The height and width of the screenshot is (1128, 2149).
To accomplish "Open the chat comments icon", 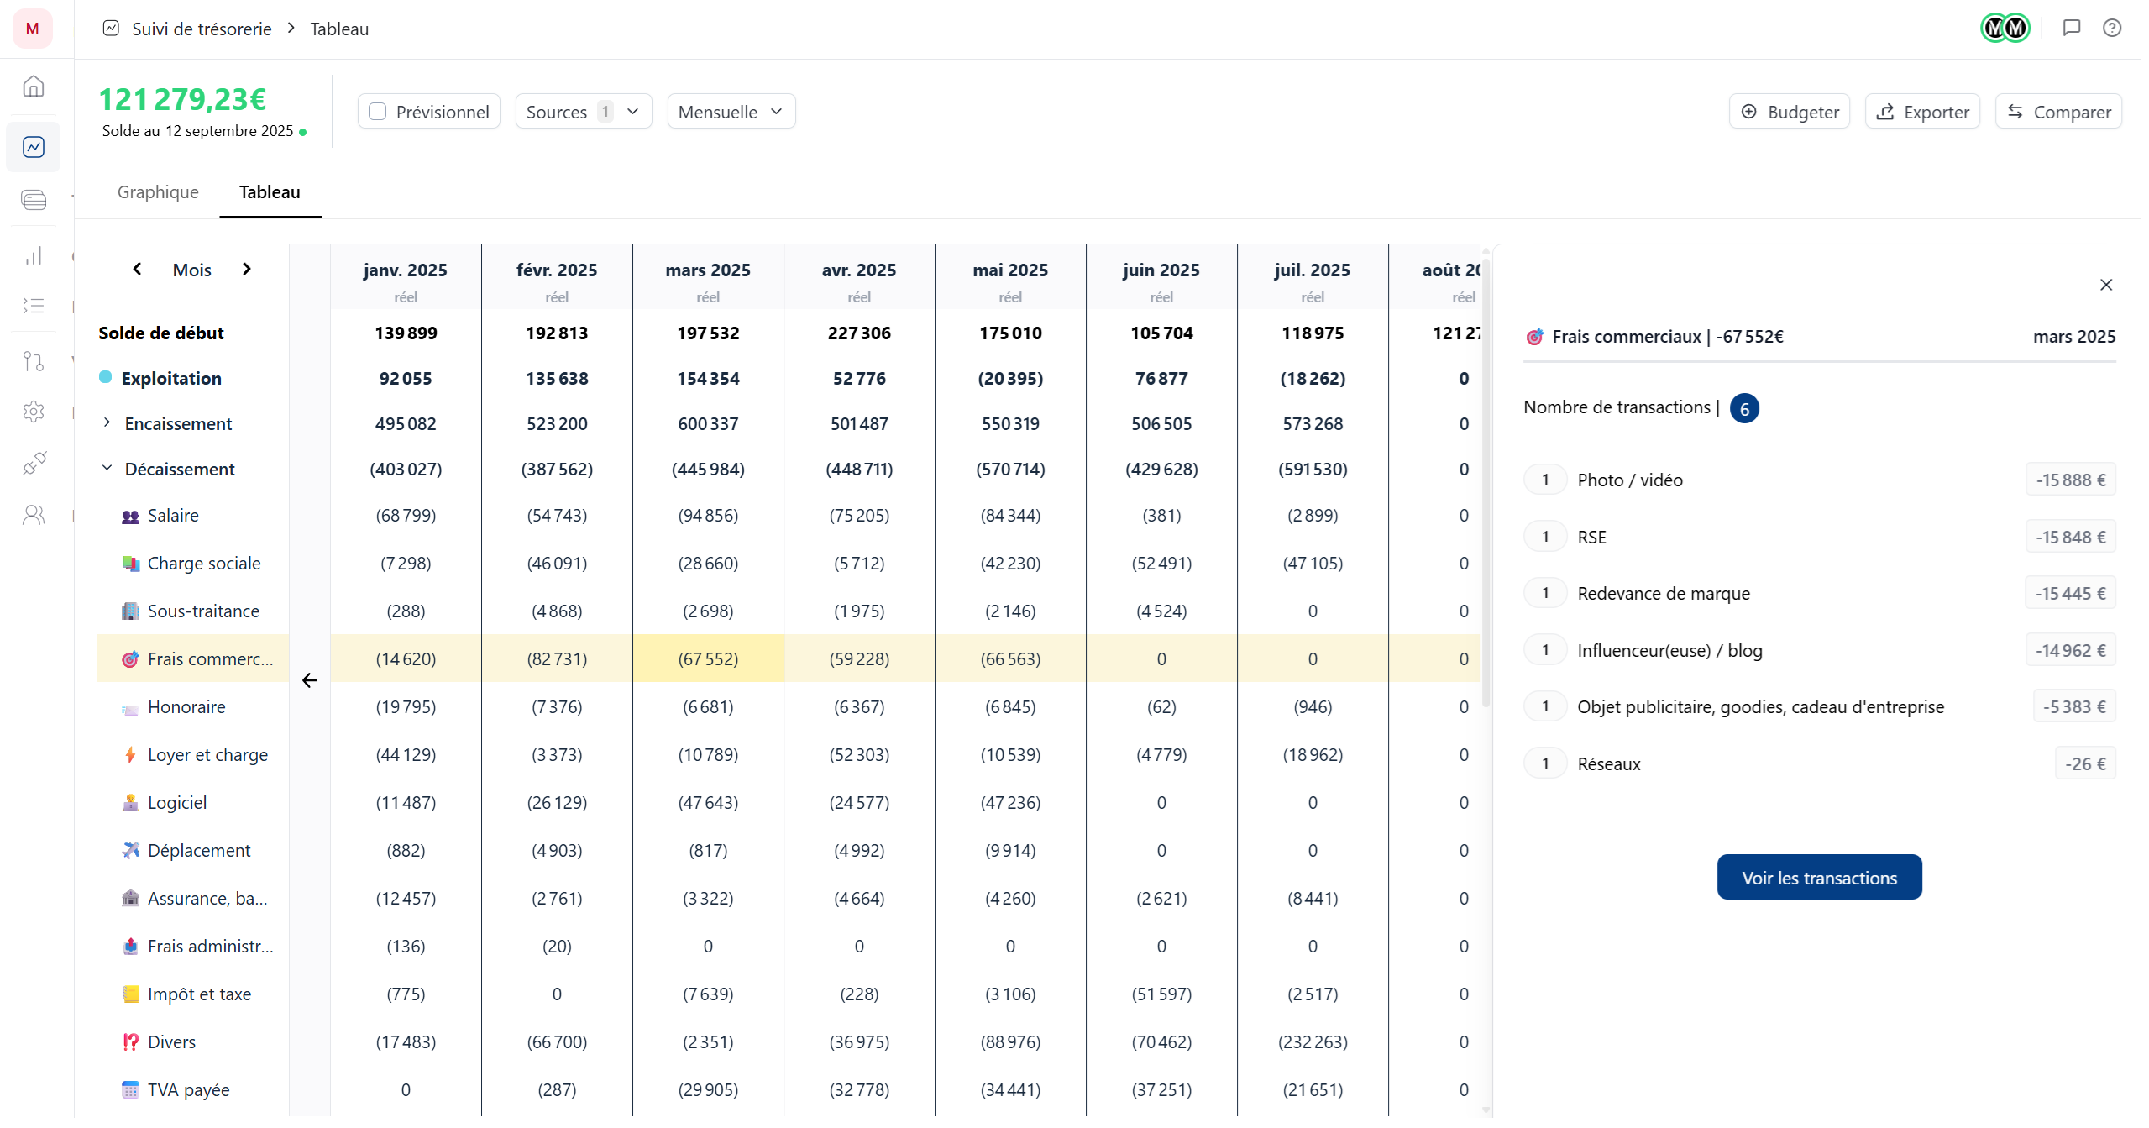I will click(x=2071, y=28).
